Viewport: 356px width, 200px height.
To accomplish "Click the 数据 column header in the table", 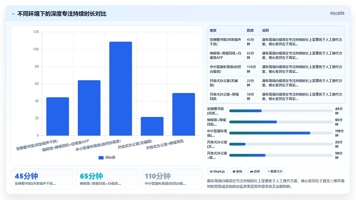I will click(250, 31).
